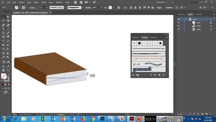Open Brush Libraries menu icon in Brushes panel
The image size is (216, 122).
(133, 75)
